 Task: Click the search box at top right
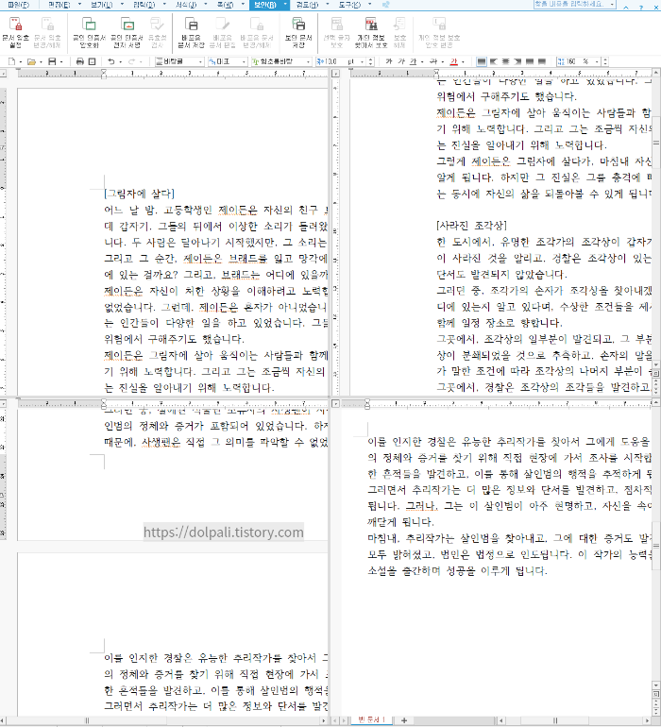(x=574, y=4)
